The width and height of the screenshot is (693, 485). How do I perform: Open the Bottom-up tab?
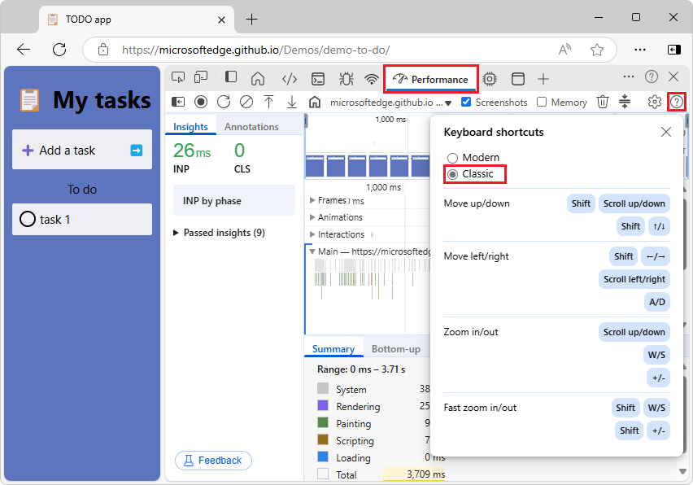tap(396, 349)
